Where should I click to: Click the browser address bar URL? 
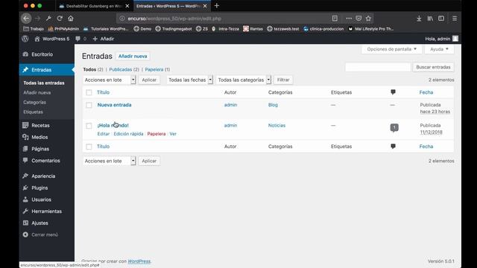(174, 18)
